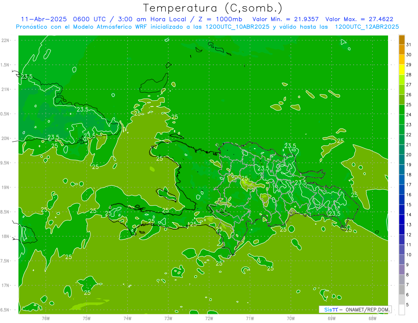This screenshot has width=418, height=323.
Task: Select the blue swatch between legend values 13 and 14
Action: tap(402, 220)
